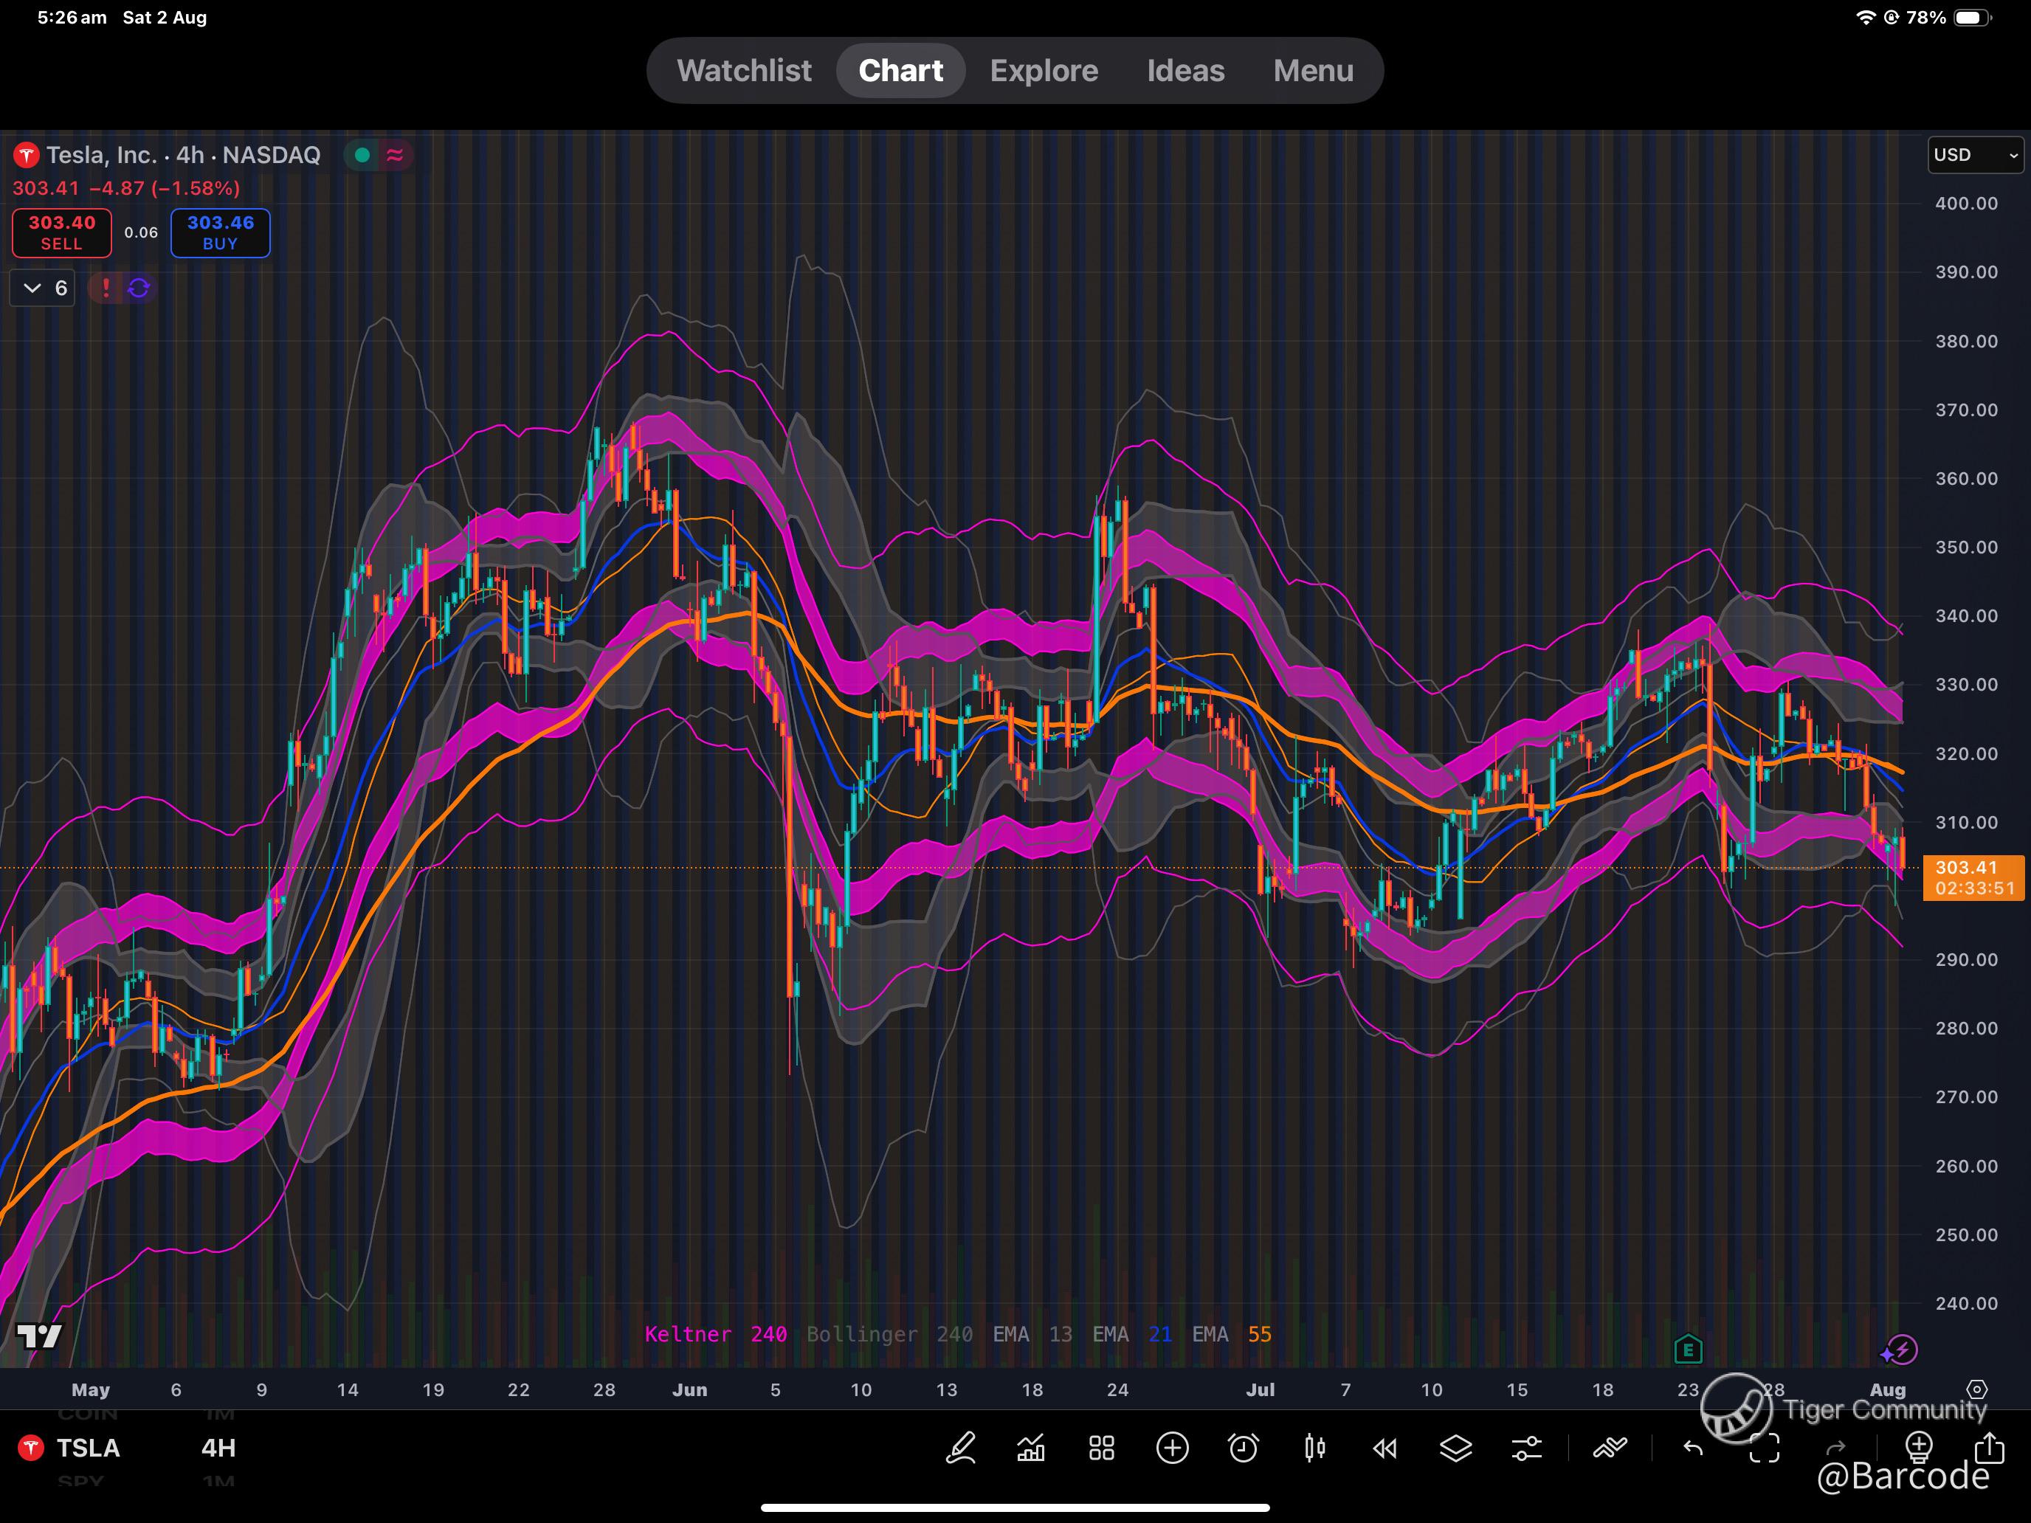This screenshot has height=1523, width=2031.
Task: Enter fullscreen mode icon
Action: pos(1764,1448)
